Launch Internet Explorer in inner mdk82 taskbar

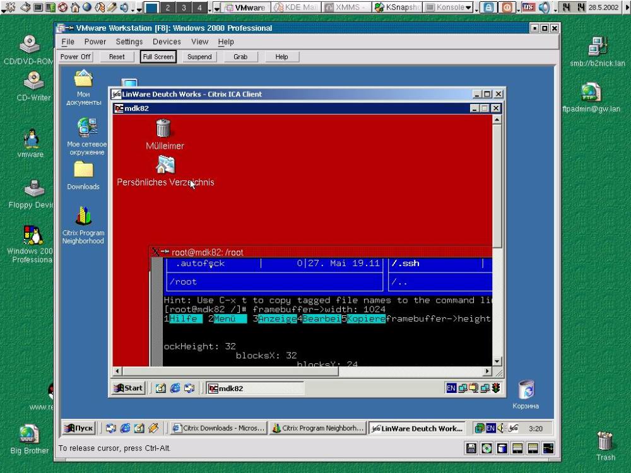pos(175,388)
